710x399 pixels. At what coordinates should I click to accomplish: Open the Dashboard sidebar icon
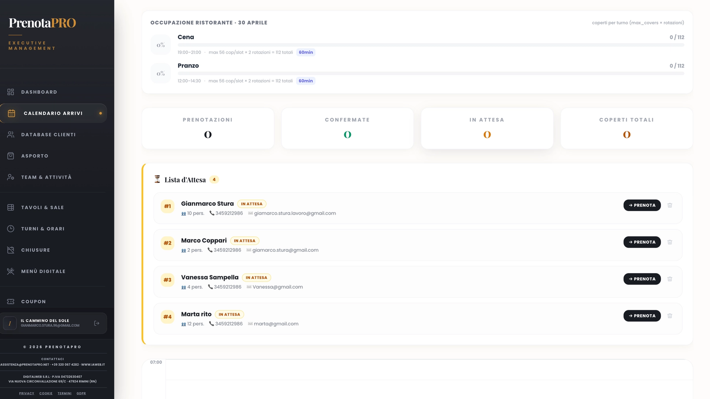(11, 92)
